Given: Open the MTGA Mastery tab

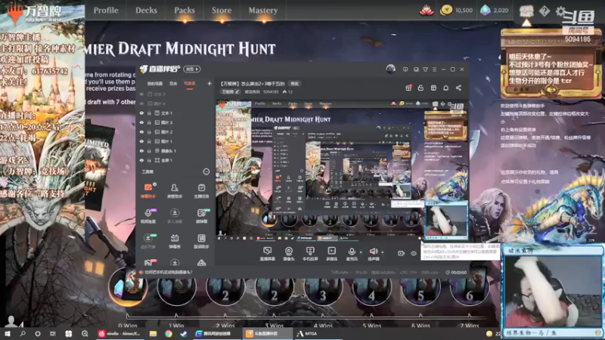Looking at the screenshot, I should pyautogui.click(x=263, y=11).
